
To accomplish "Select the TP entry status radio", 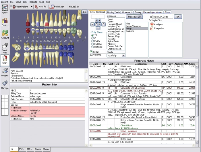I will tap(92, 35).
